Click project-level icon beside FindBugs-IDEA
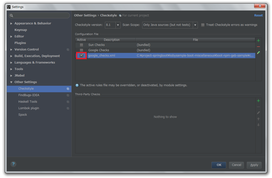 (x=68, y=95)
